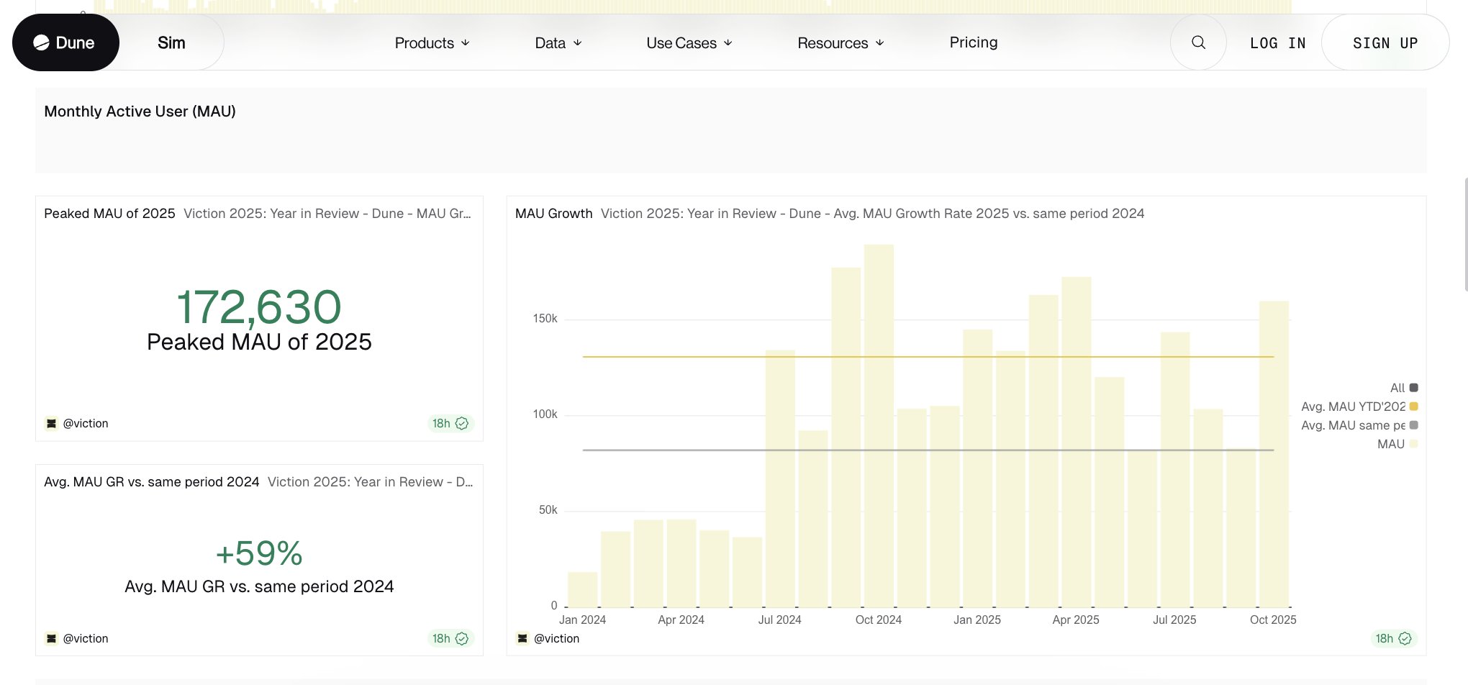Click the 18h verified badge in MAU Growth chart
The height and width of the screenshot is (685, 1468).
click(1393, 638)
